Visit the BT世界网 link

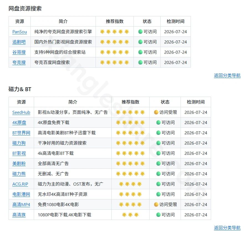click(x=21, y=133)
